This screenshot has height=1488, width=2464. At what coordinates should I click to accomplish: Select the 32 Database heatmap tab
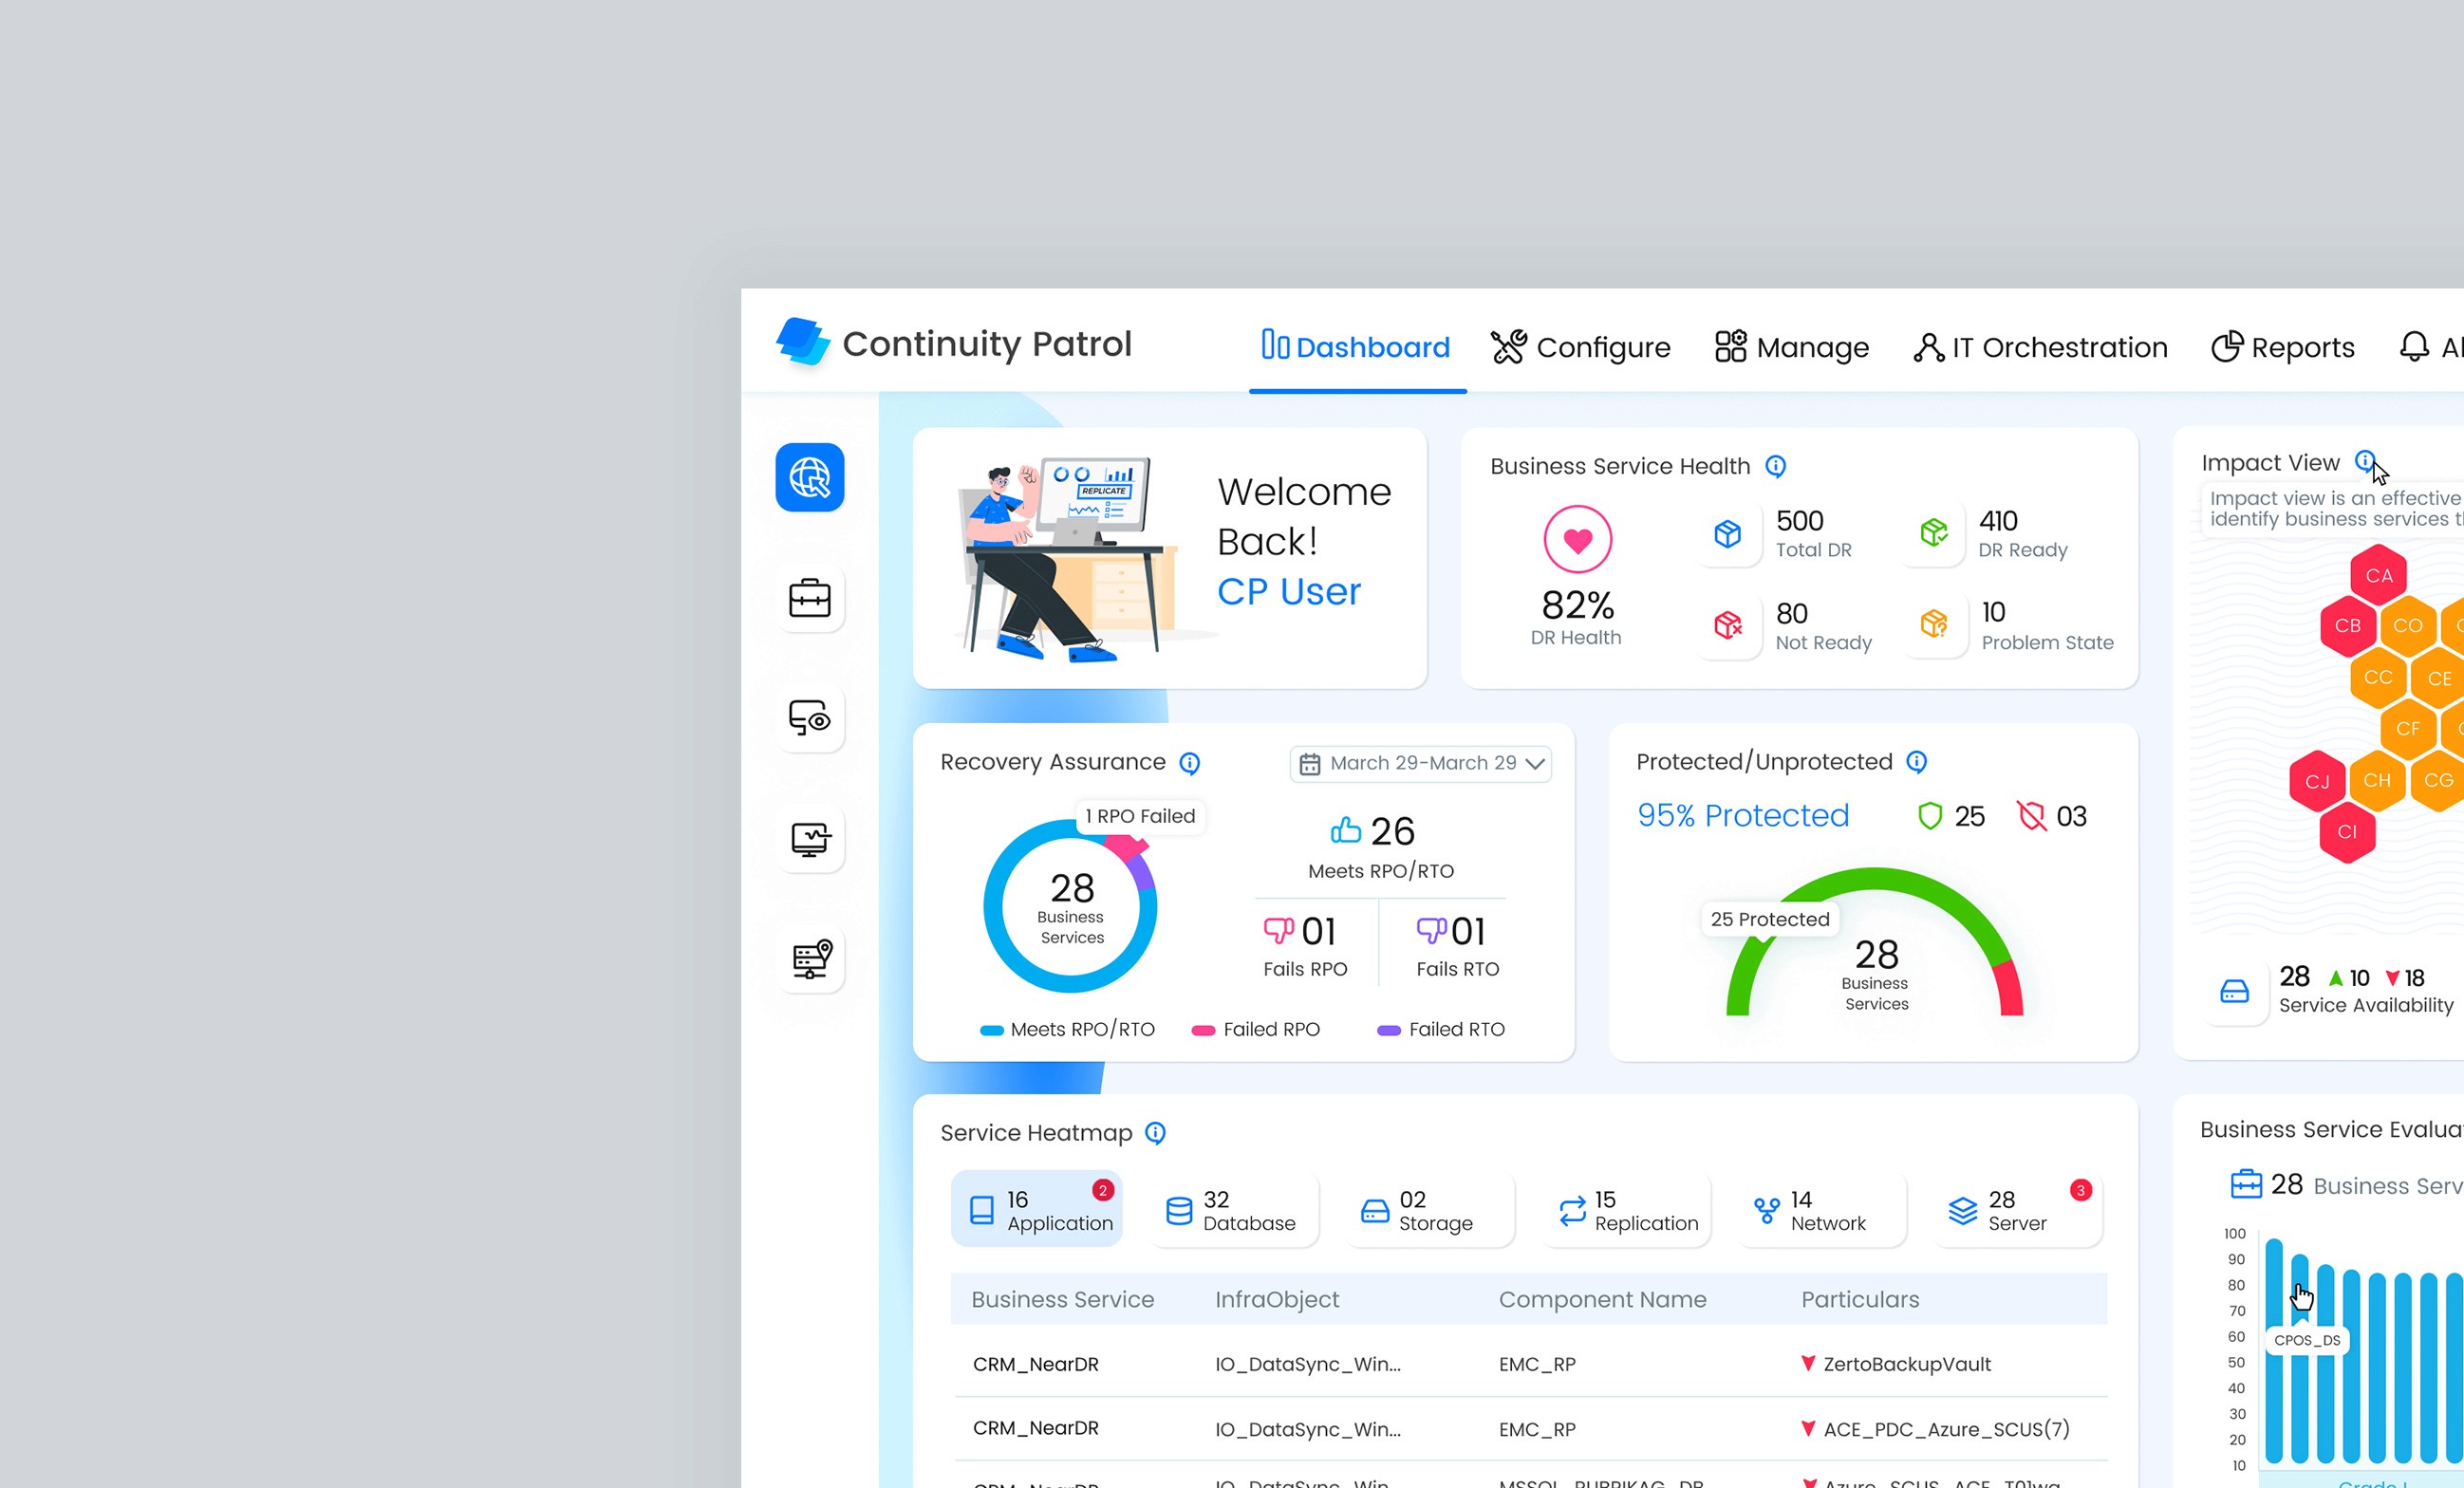(x=1233, y=1209)
